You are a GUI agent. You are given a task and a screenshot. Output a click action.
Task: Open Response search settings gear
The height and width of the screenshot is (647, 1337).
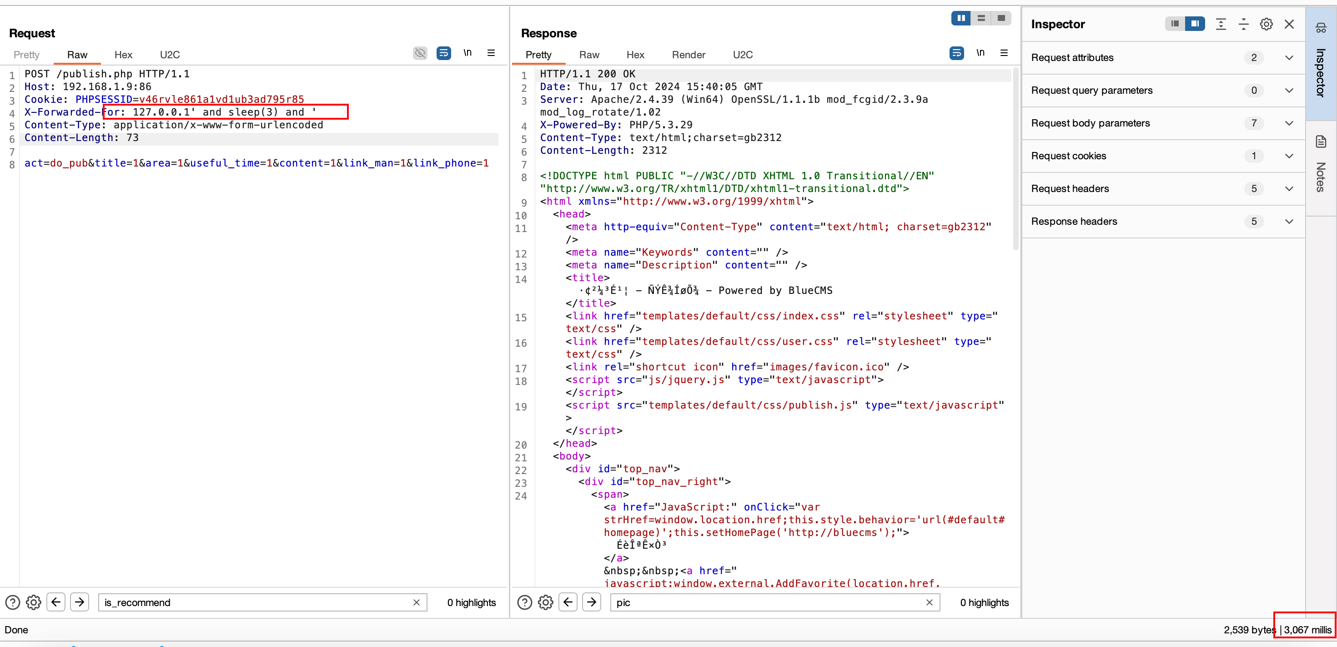click(x=546, y=602)
